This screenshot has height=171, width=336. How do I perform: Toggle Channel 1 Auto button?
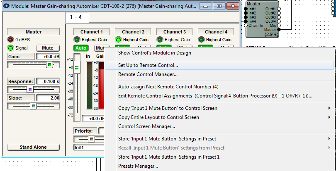click(81, 48)
